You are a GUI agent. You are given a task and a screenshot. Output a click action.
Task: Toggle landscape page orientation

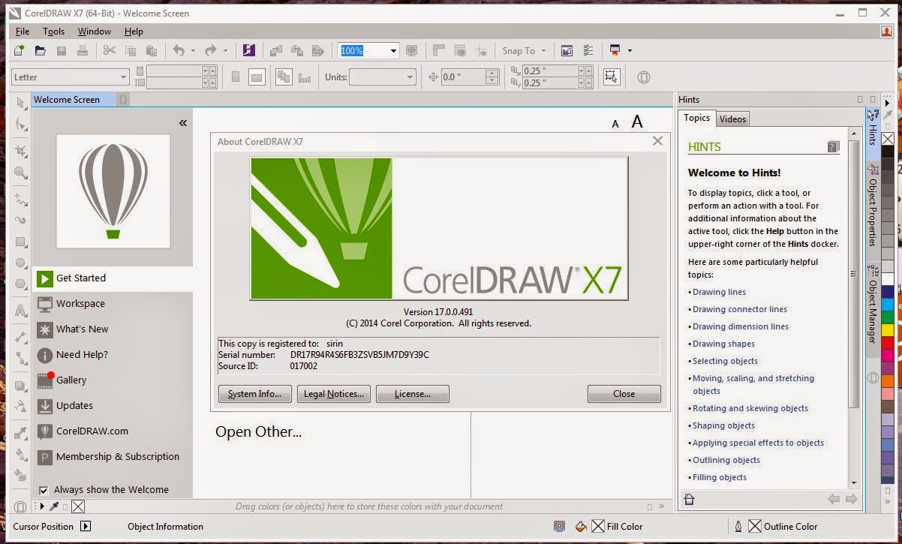click(x=256, y=77)
